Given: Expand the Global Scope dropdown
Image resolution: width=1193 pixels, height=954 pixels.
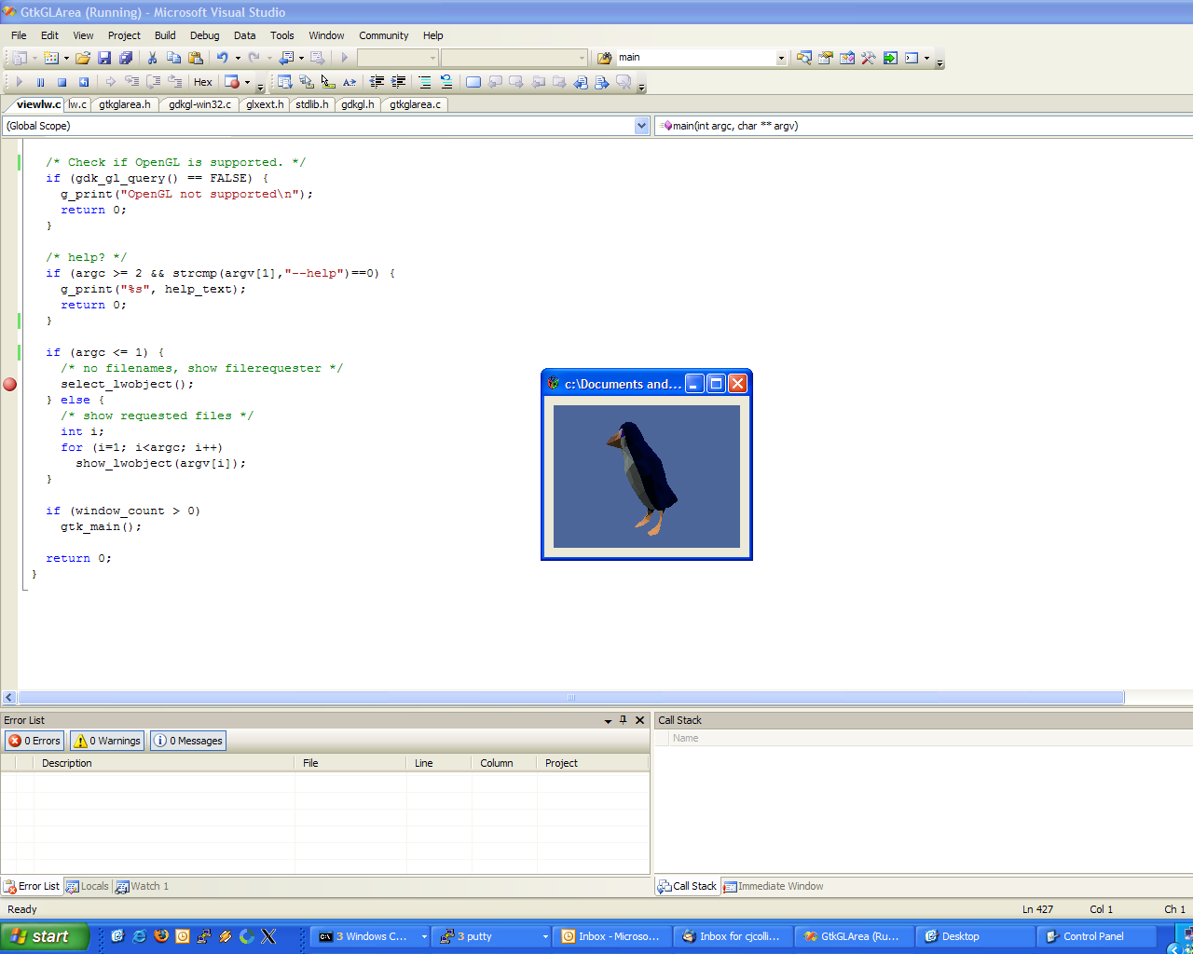Looking at the screenshot, I should point(641,126).
